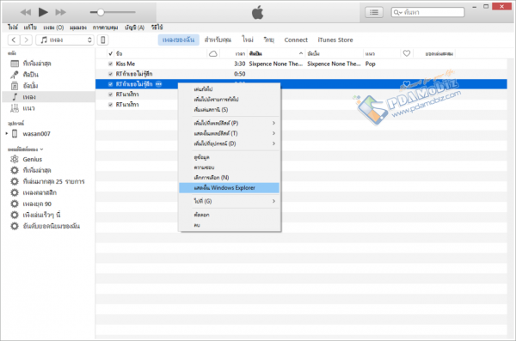
Task: Select the Kiss Me song row
Action: click(x=301, y=64)
